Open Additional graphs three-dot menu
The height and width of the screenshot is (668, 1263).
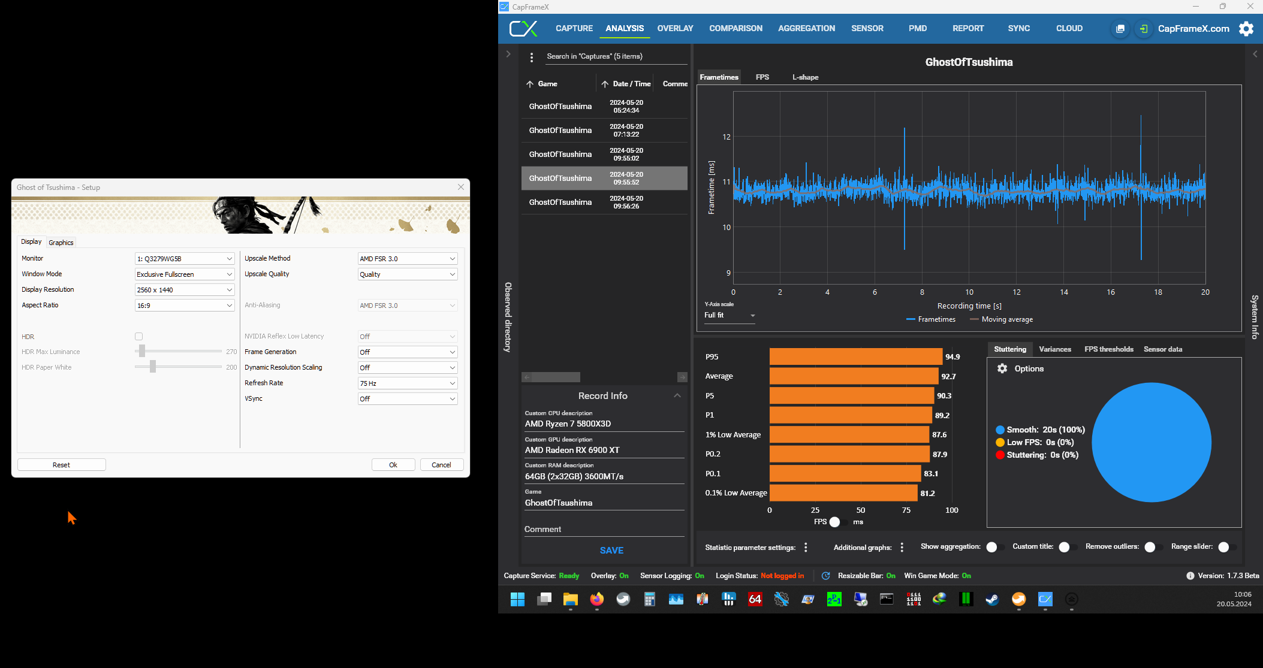coord(902,547)
